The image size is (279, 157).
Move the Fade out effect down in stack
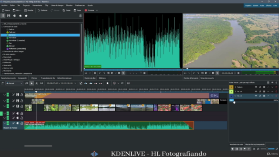(272, 92)
